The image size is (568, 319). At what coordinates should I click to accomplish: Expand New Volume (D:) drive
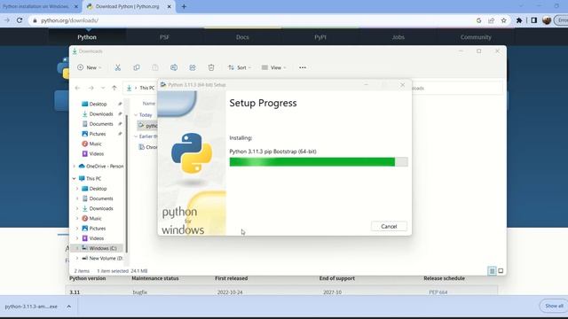(x=77, y=258)
